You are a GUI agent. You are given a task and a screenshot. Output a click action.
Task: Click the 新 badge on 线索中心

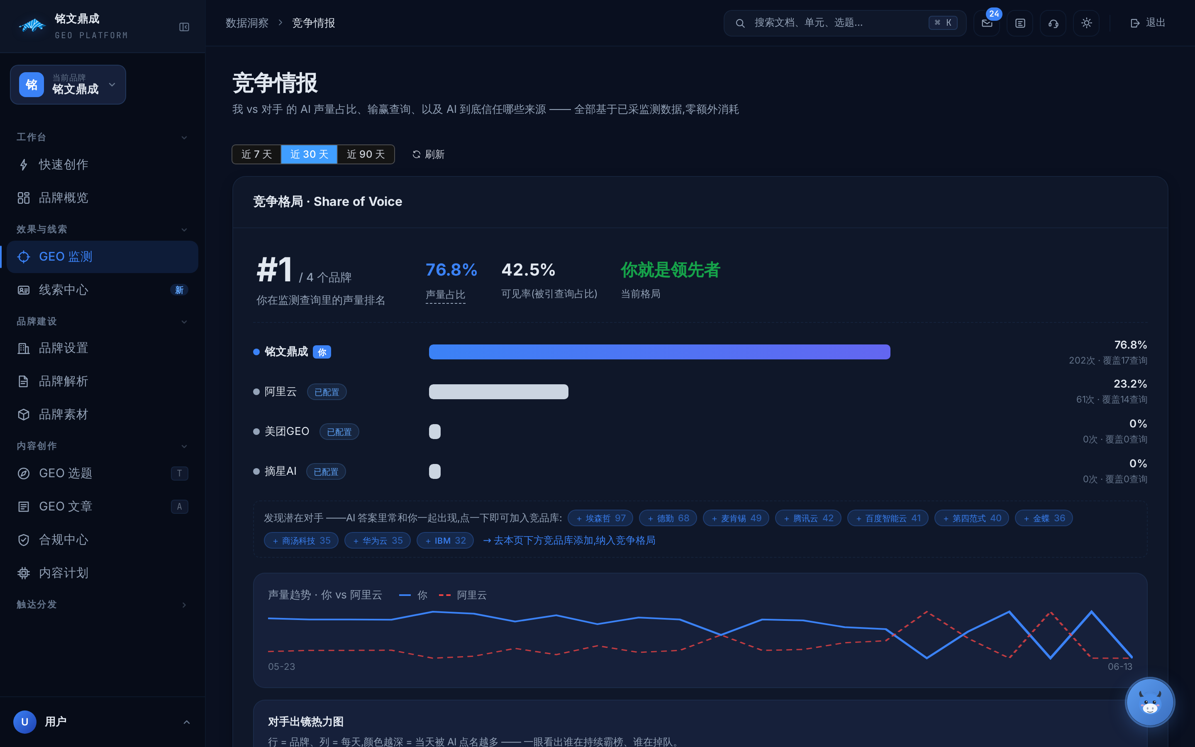(179, 290)
